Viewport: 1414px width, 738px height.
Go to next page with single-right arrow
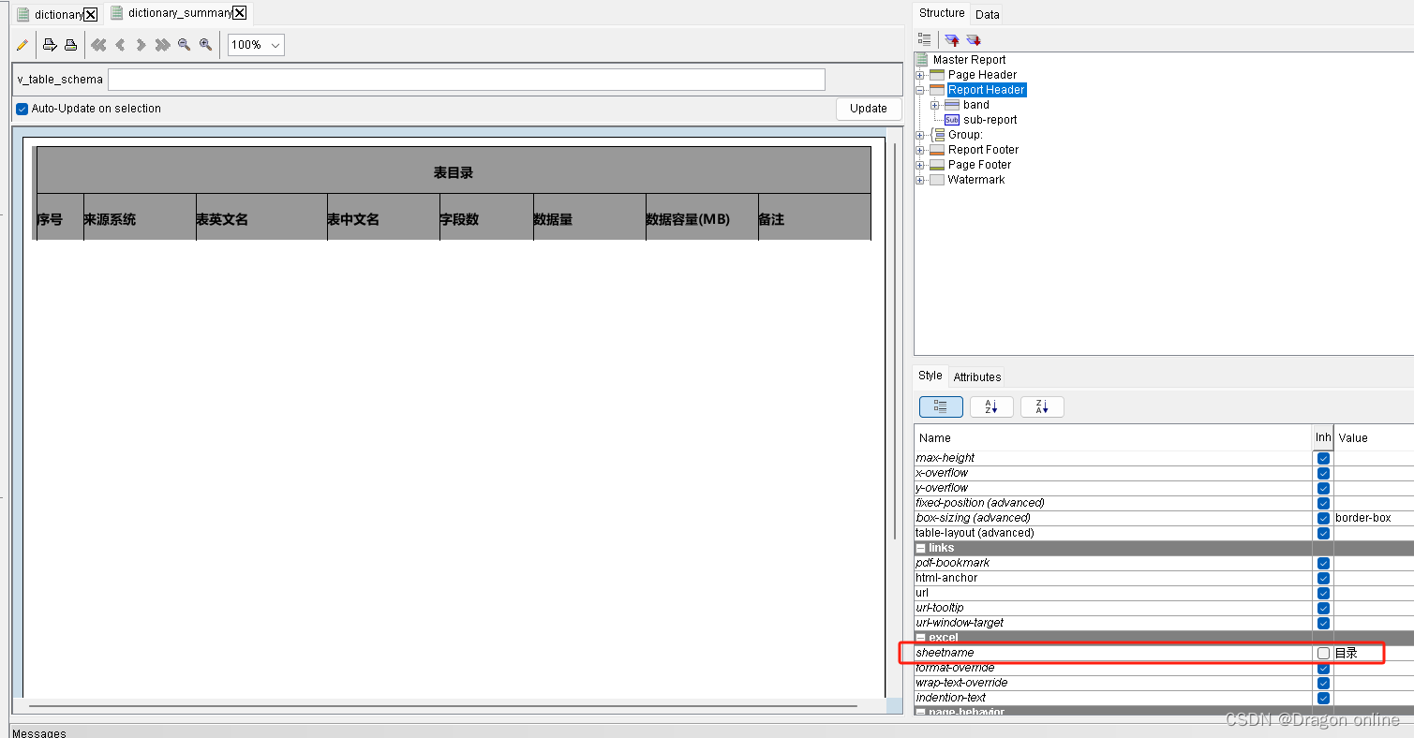pos(141,45)
